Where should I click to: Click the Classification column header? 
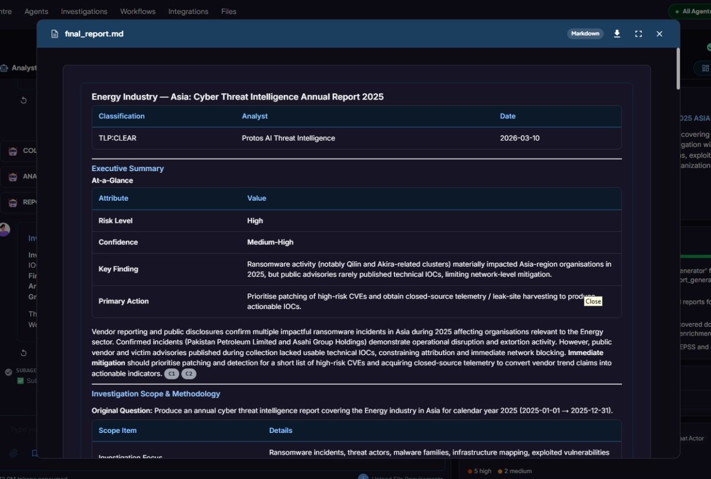[x=122, y=116]
